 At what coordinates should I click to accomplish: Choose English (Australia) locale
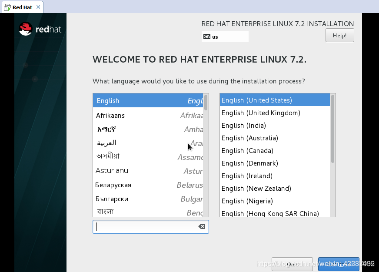pyautogui.click(x=275, y=138)
